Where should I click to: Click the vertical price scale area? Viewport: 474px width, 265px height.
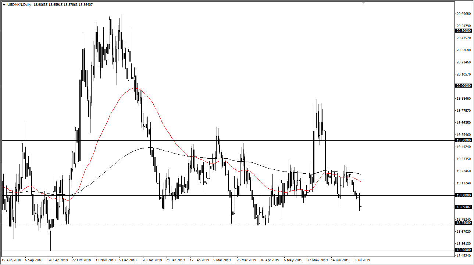[x=463, y=128]
